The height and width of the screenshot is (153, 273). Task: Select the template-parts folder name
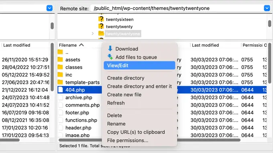pos(82,83)
